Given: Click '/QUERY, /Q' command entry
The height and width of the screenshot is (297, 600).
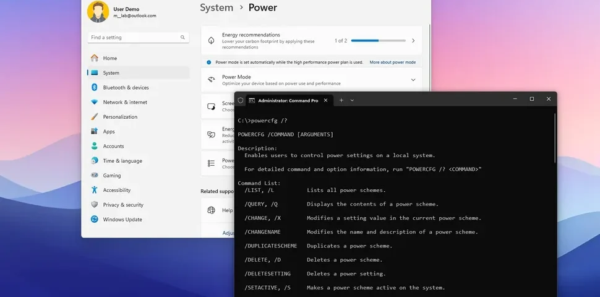Looking at the screenshot, I should pyautogui.click(x=262, y=204).
